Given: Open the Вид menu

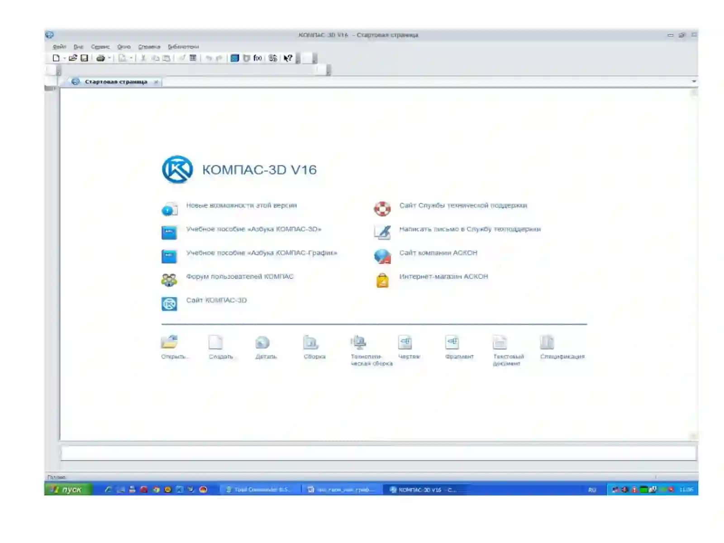Looking at the screenshot, I should click(79, 47).
